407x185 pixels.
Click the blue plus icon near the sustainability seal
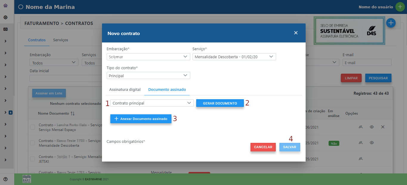pyautogui.click(x=391, y=23)
